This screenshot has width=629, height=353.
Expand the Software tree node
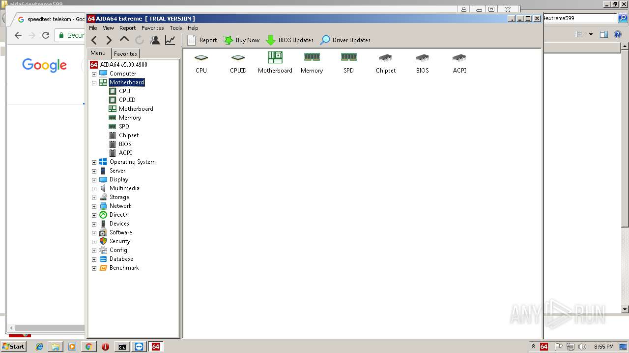point(94,232)
